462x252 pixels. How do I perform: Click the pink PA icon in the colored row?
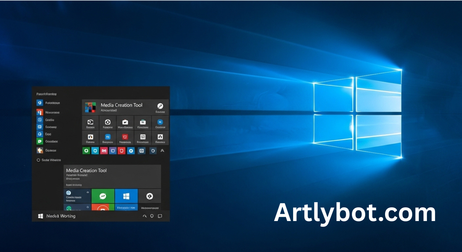[103, 150]
